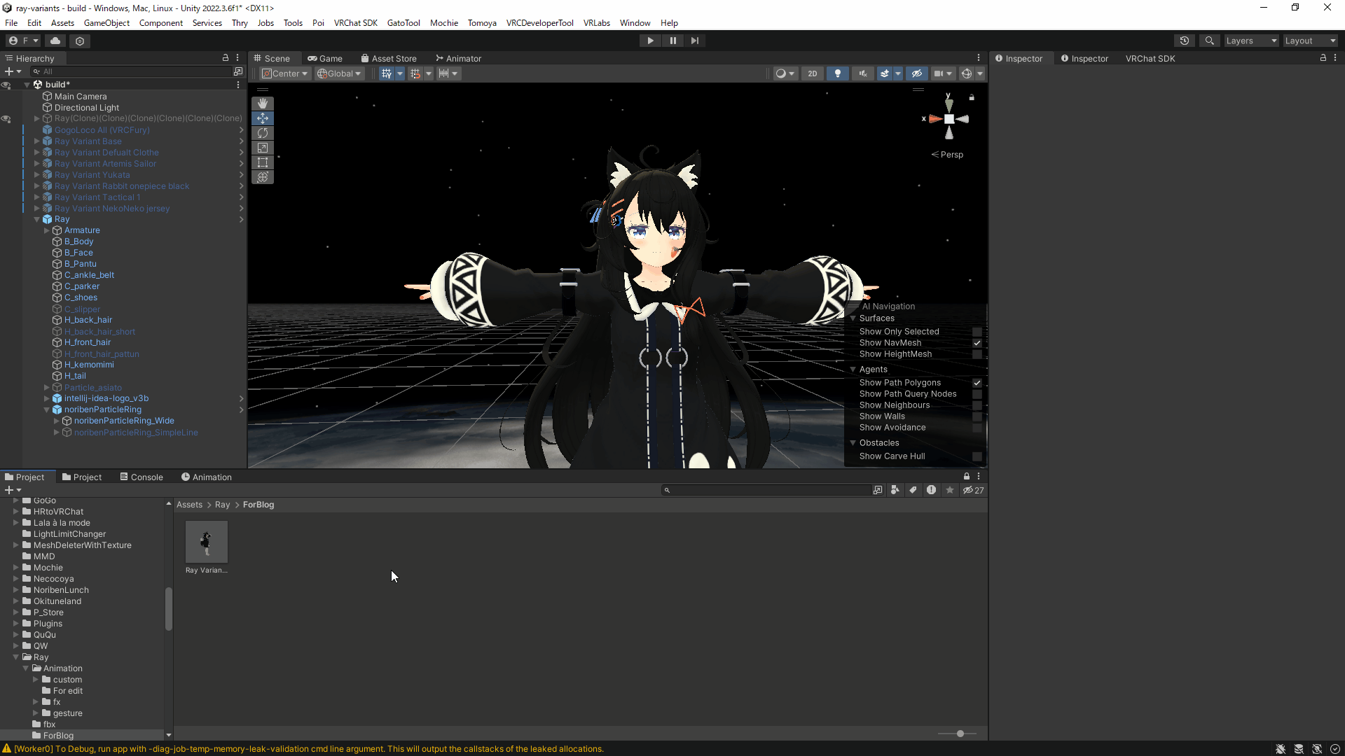Image resolution: width=1345 pixels, height=756 pixels.
Task: Select the Rotate tool in scene toolbar
Action: (263, 133)
